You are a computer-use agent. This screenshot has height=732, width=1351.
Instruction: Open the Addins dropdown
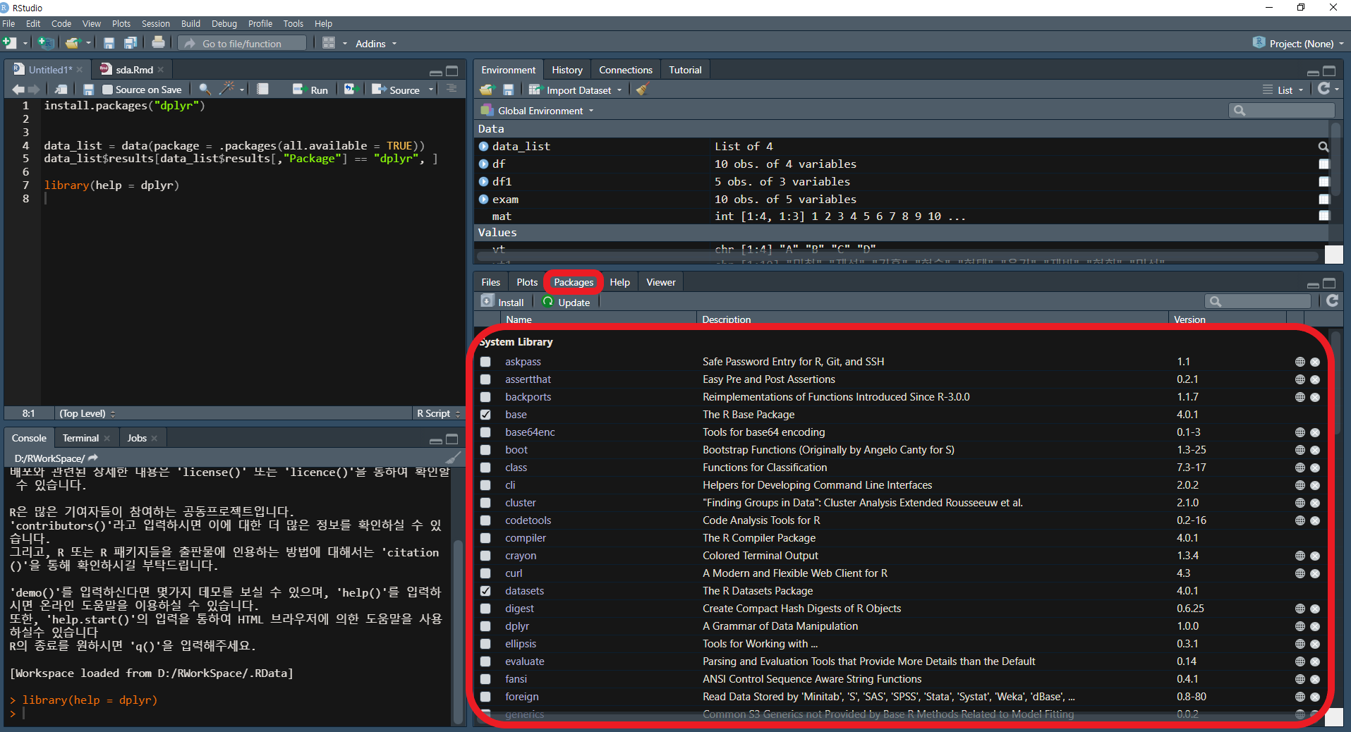(376, 44)
